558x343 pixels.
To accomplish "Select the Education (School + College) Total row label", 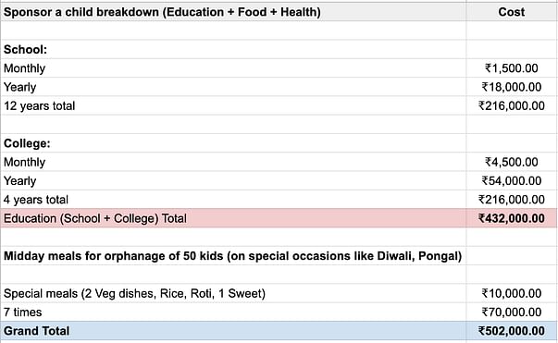I will pos(233,218).
